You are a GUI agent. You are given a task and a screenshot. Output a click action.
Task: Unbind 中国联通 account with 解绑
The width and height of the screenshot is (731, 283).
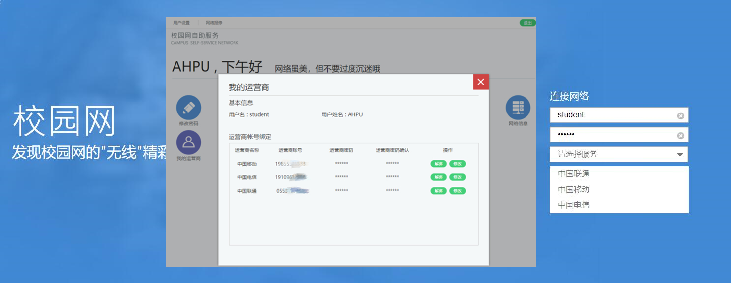click(439, 191)
